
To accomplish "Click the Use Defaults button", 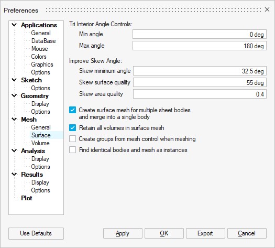I will coord(36,233).
